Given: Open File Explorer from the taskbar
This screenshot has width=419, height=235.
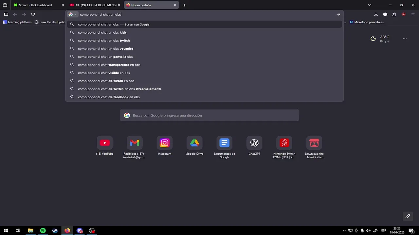Looking at the screenshot, I should pyautogui.click(x=30, y=230).
